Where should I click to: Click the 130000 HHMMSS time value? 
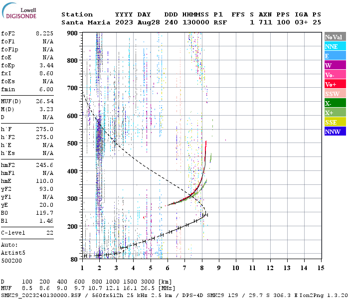click(x=195, y=22)
